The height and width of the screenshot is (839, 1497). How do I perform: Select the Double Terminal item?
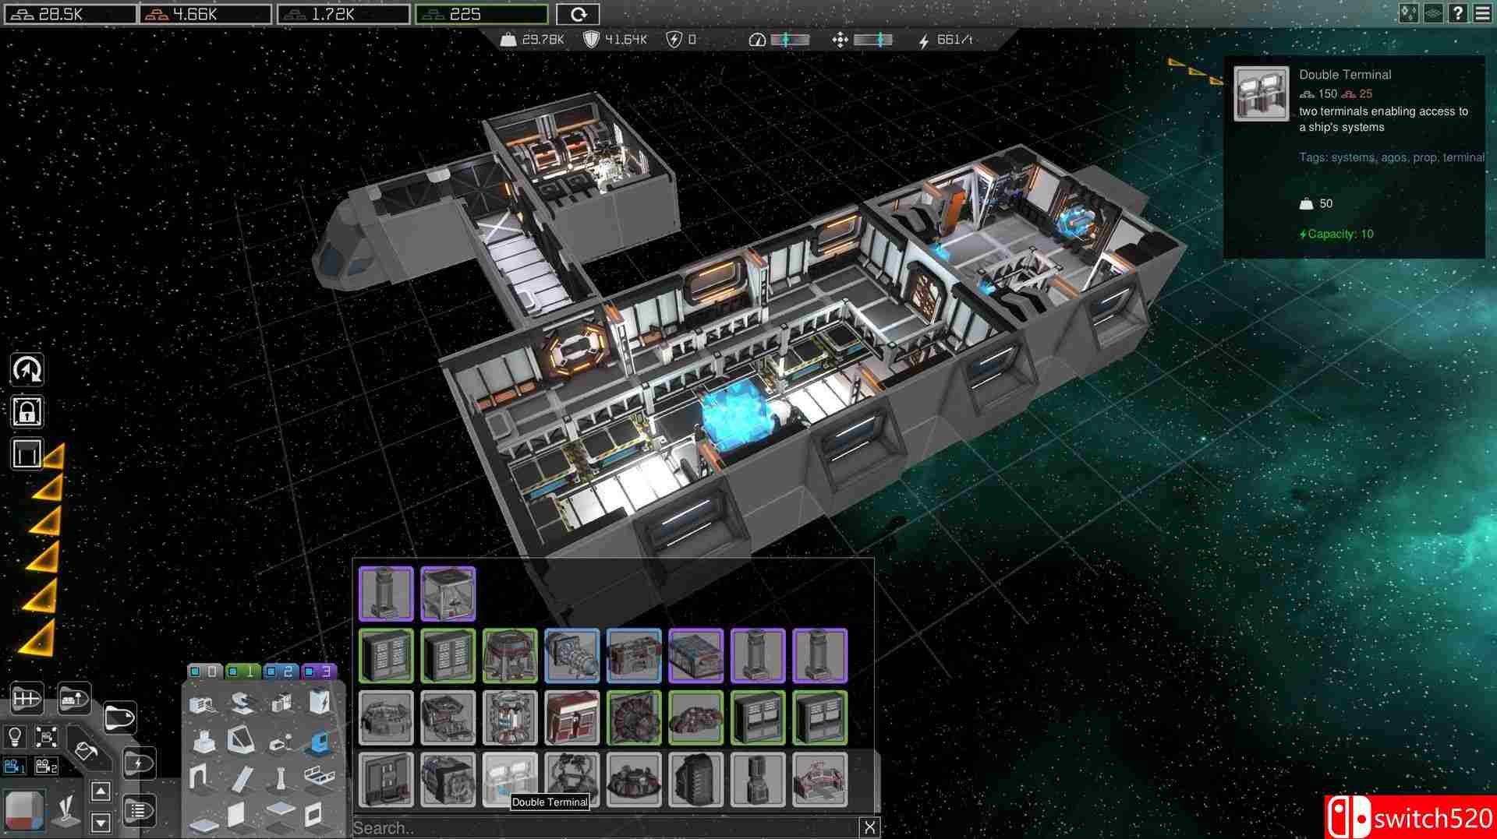[x=510, y=779]
